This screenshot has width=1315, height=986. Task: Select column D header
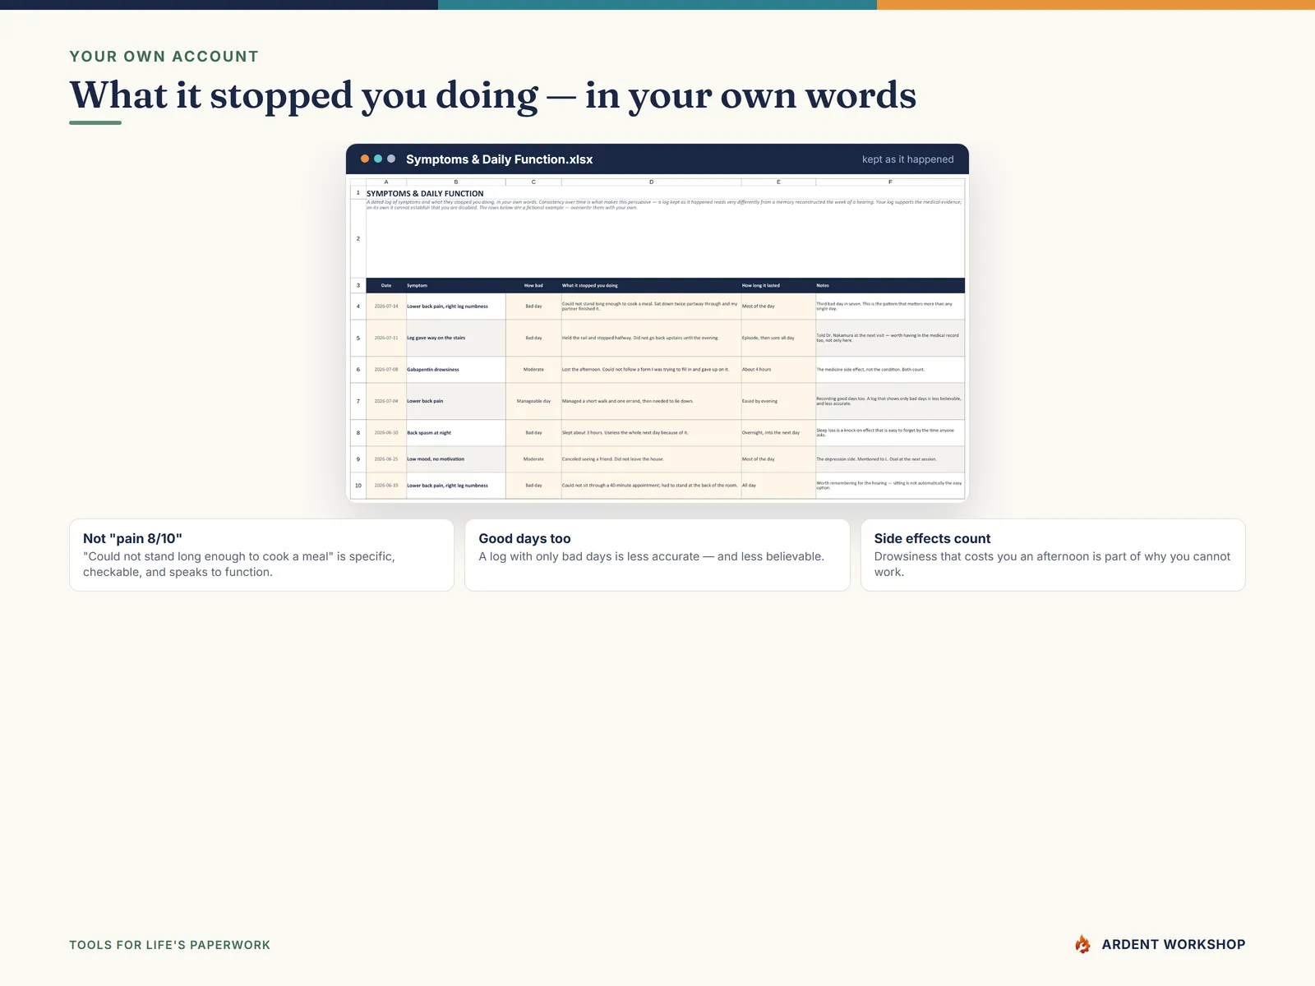(651, 182)
